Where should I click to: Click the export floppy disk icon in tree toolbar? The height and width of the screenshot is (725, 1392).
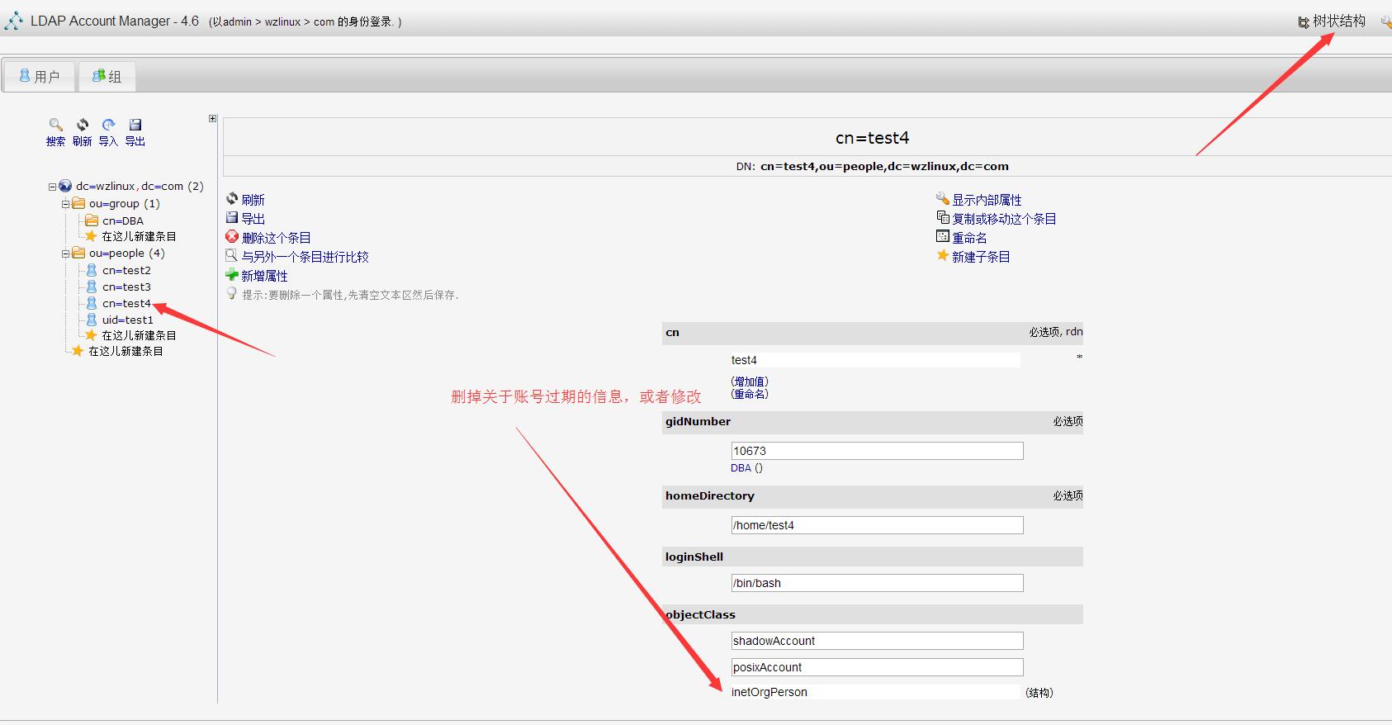click(135, 125)
